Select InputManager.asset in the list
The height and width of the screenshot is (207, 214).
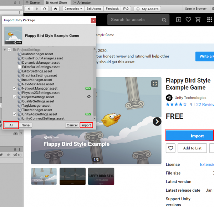[x=37, y=80]
